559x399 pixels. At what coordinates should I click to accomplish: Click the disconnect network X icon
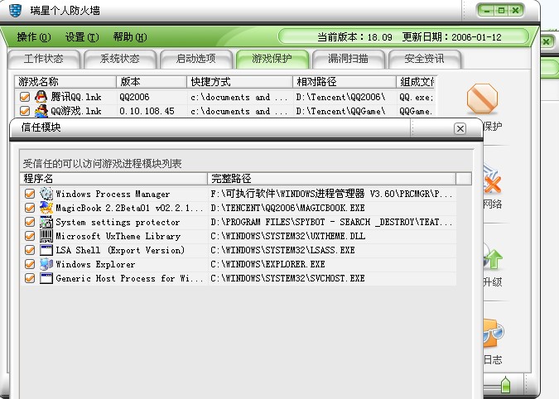[492, 180]
